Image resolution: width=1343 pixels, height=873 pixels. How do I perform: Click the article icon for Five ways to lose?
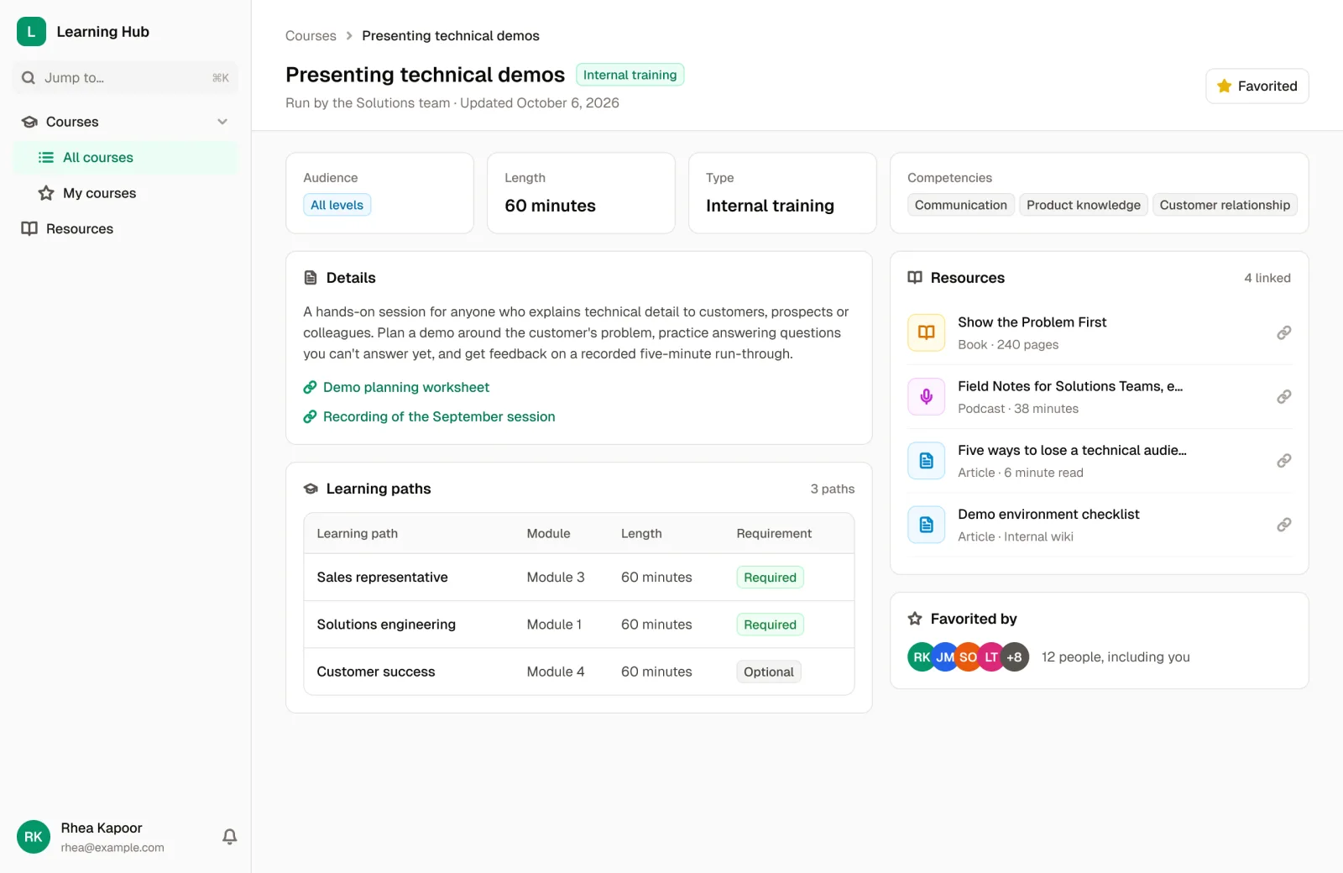click(926, 461)
